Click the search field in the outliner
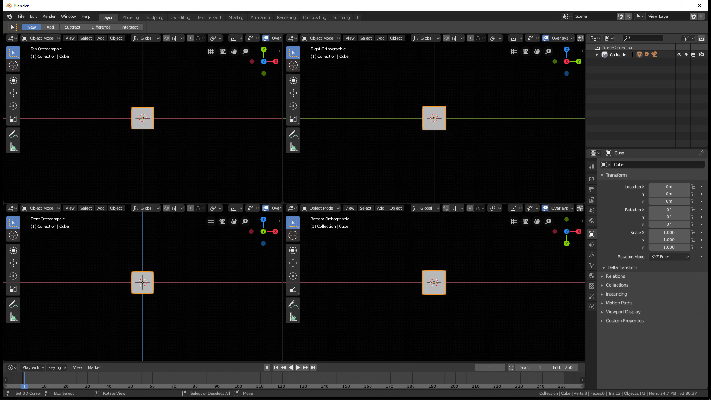Screen dimensions: 711x400 pyautogui.click(x=642, y=38)
